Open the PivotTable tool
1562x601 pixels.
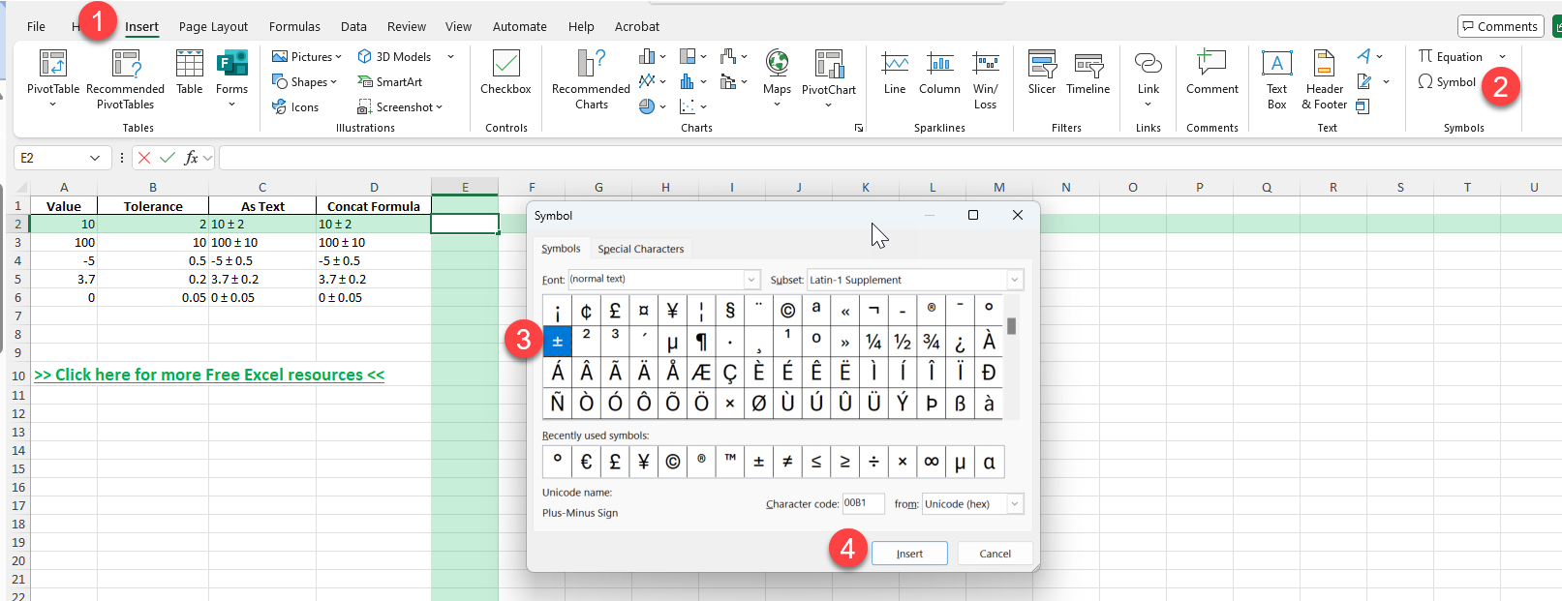(x=53, y=75)
